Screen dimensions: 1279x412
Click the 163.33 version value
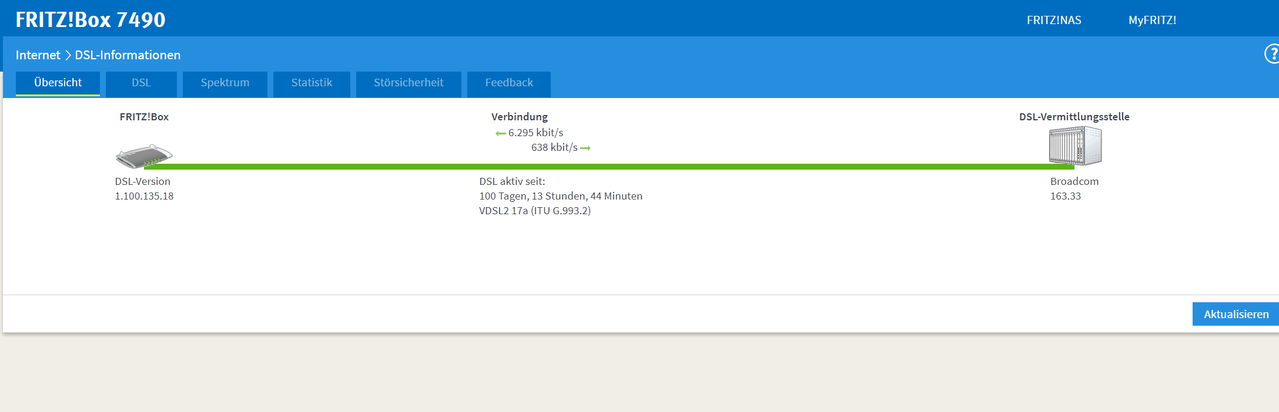click(1066, 196)
